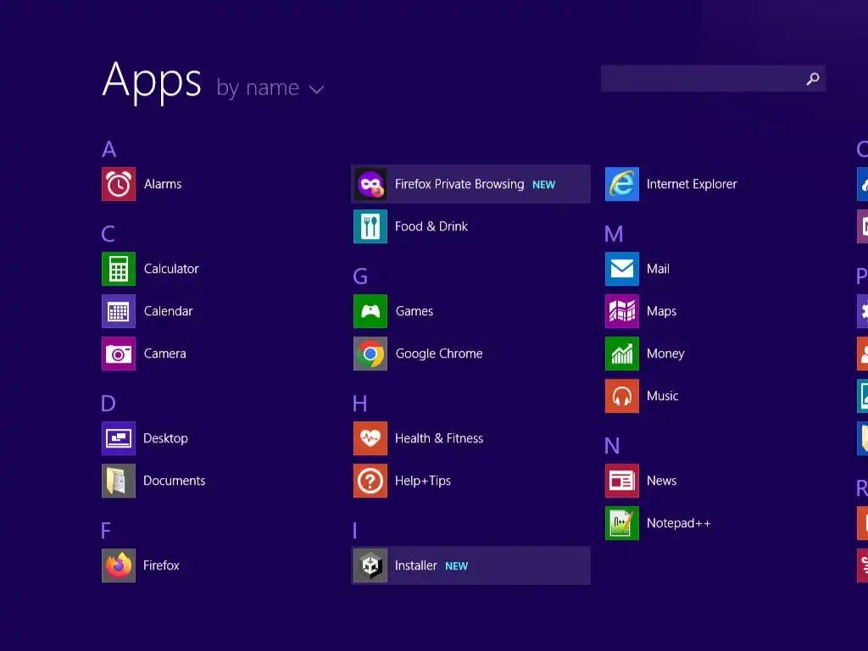
Task: Launch Calculator from its green icon
Action: [x=119, y=269]
